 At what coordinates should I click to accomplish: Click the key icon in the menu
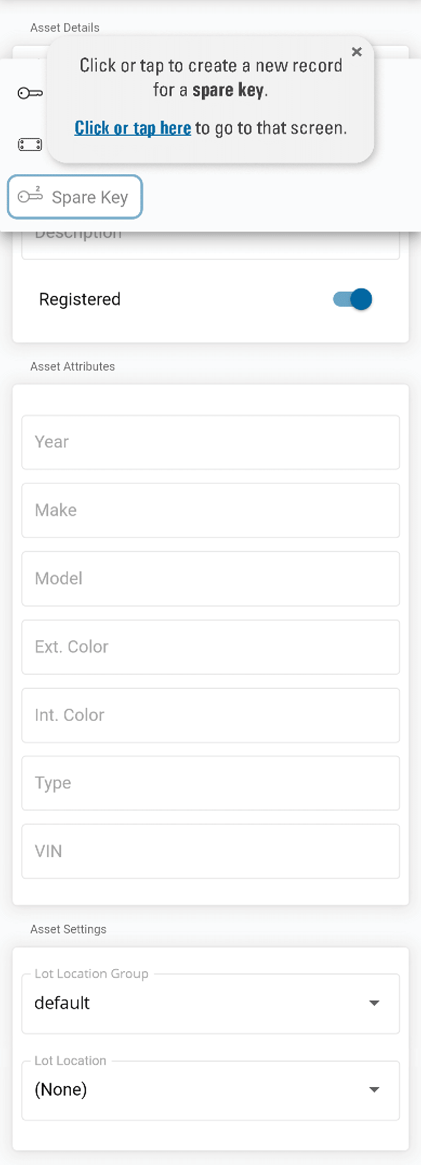pos(30,94)
